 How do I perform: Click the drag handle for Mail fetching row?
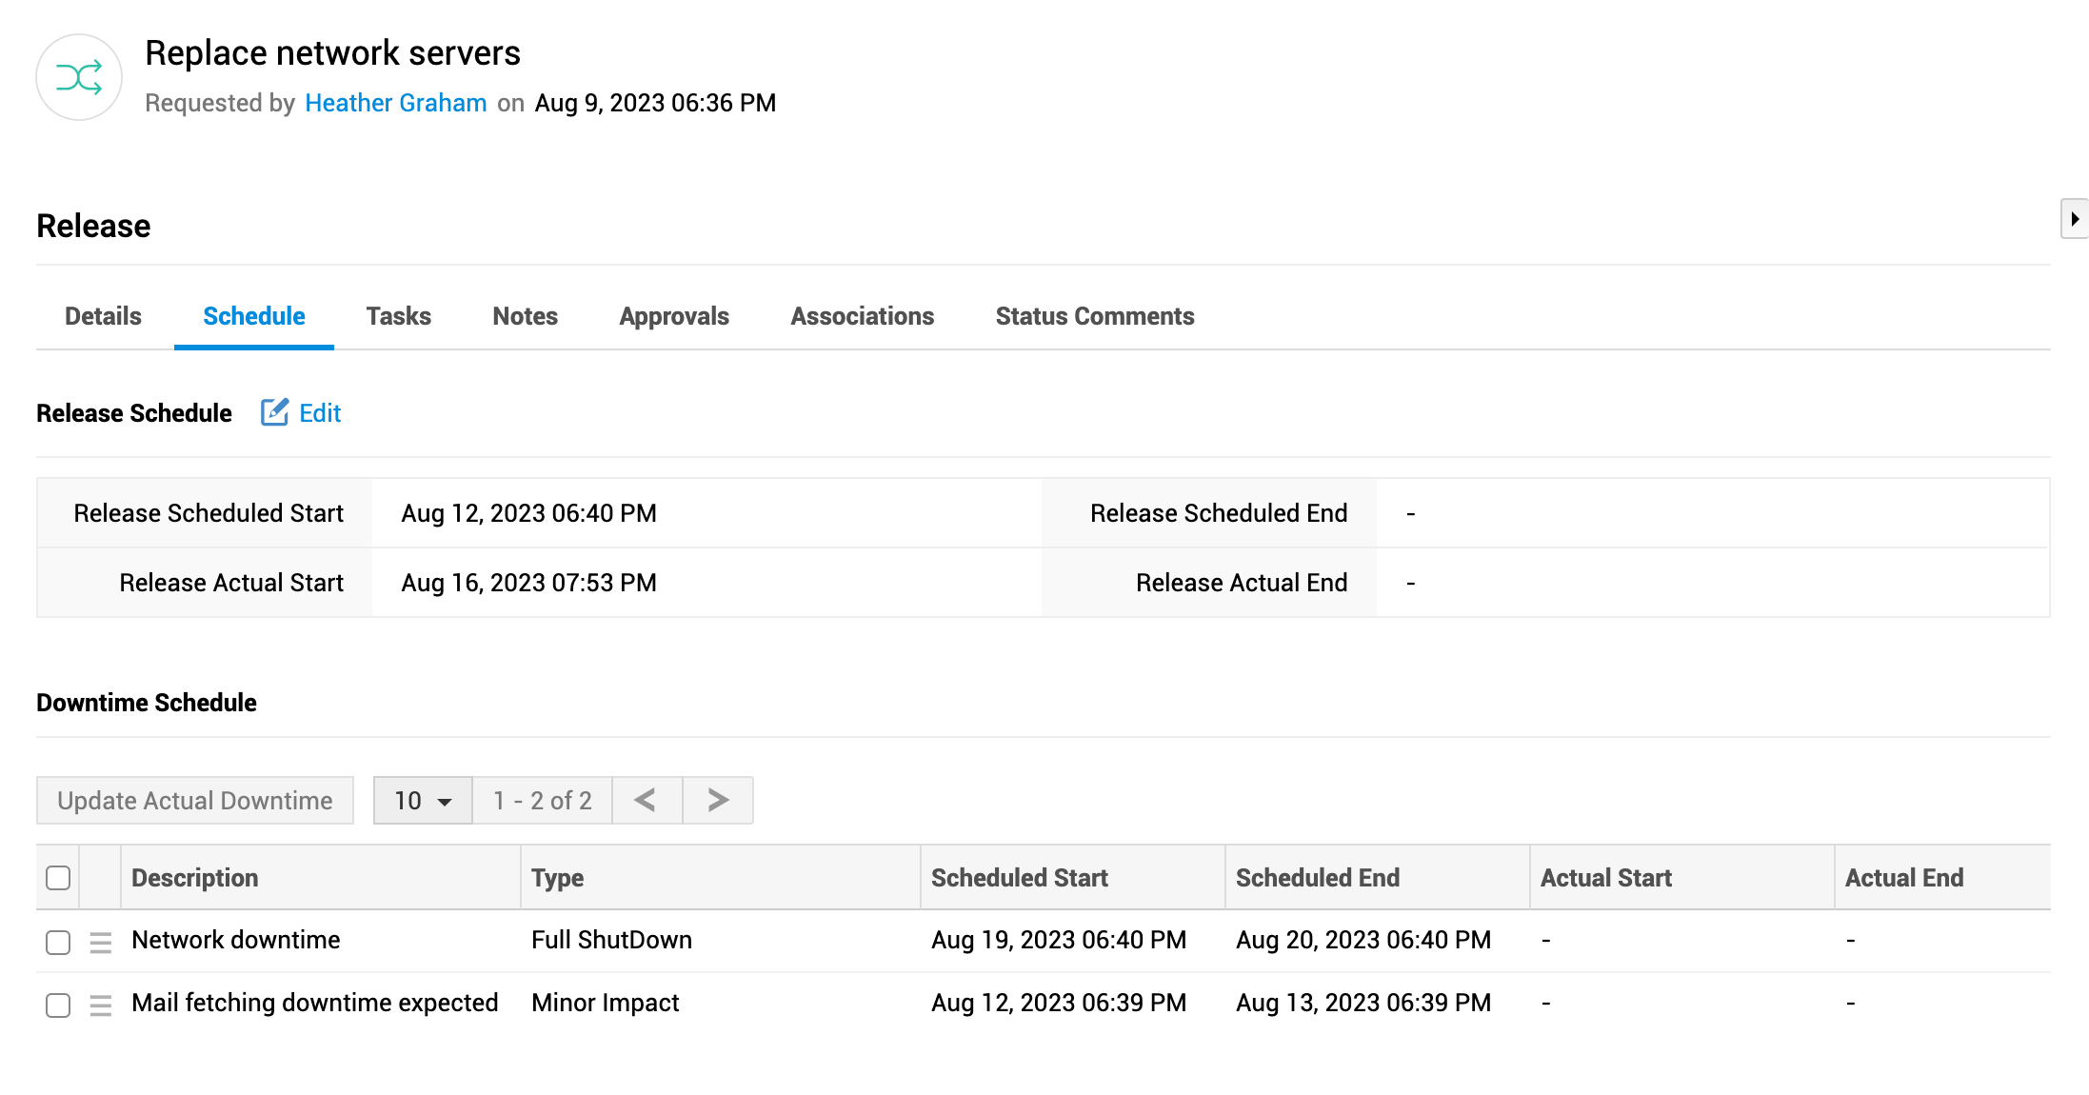click(x=100, y=1005)
